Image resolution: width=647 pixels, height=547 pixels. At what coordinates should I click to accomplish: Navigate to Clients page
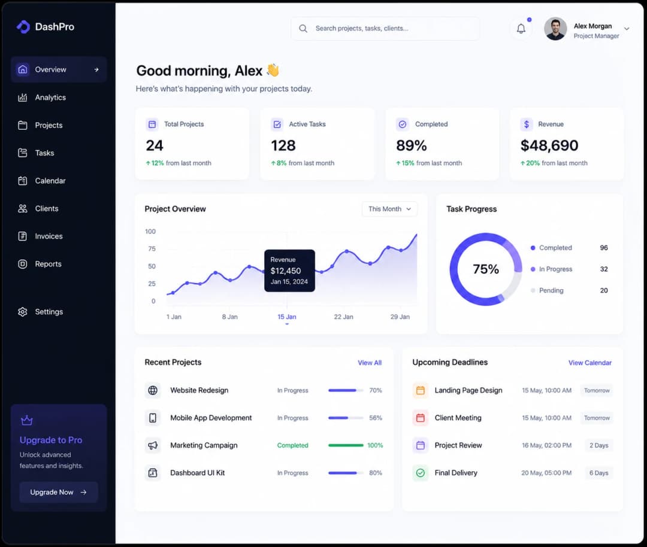coord(59,209)
